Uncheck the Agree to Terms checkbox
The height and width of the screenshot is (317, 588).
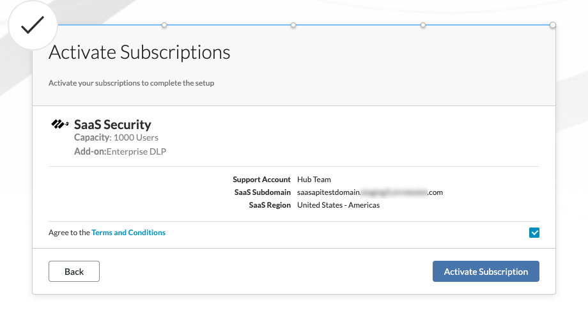pos(534,233)
